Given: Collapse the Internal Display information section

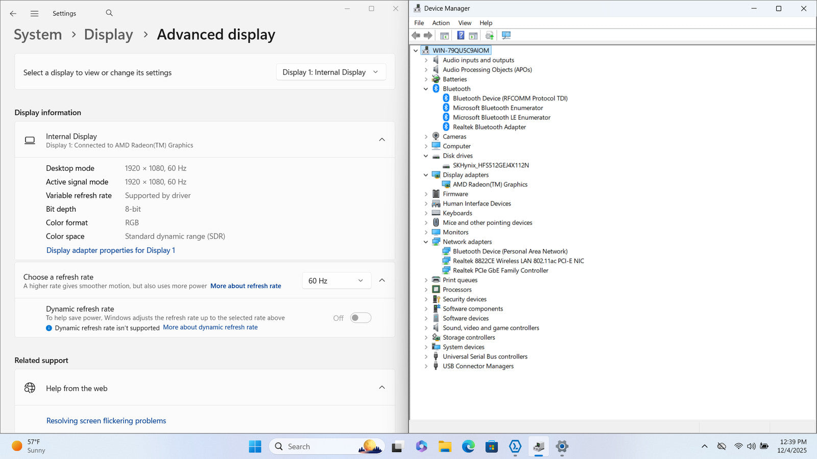Looking at the screenshot, I should (382, 140).
